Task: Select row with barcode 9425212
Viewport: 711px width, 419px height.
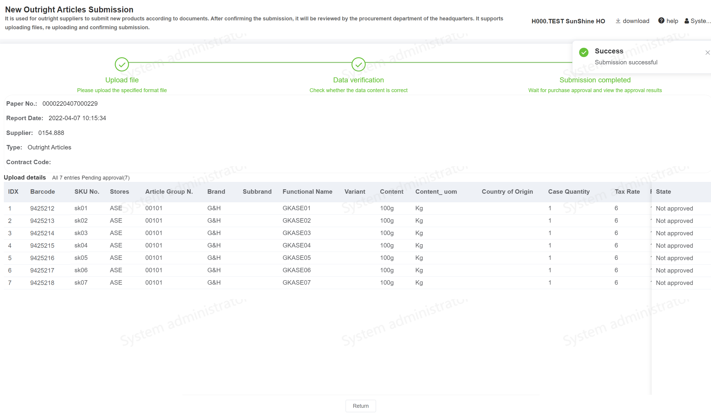Action: [x=42, y=208]
